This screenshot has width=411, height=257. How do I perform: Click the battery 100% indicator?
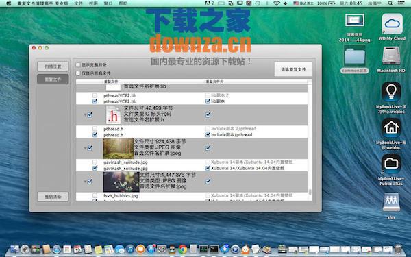tap(326, 3)
